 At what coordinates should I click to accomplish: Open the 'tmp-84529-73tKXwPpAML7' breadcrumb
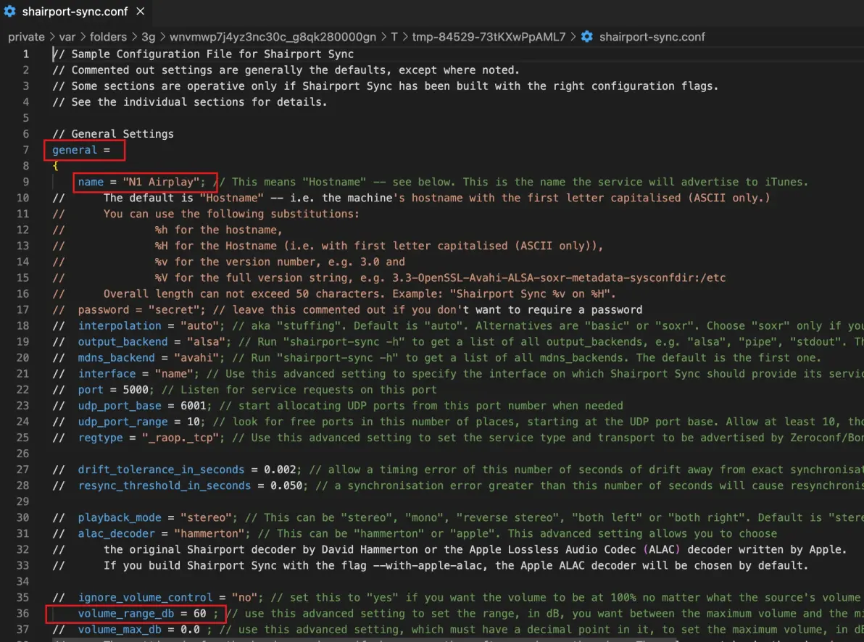[x=489, y=37]
